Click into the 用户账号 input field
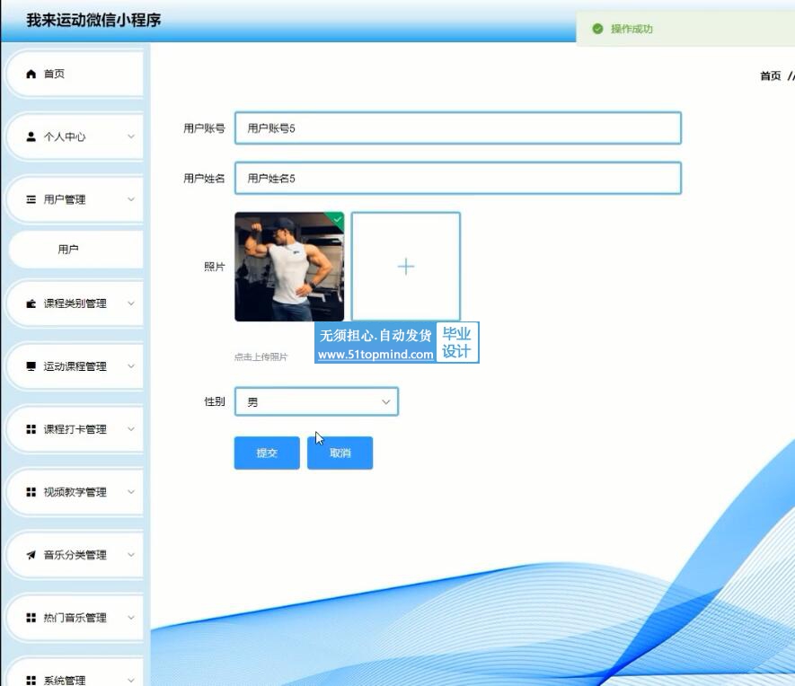Screen dimensions: 795x686 pyautogui.click(x=458, y=128)
